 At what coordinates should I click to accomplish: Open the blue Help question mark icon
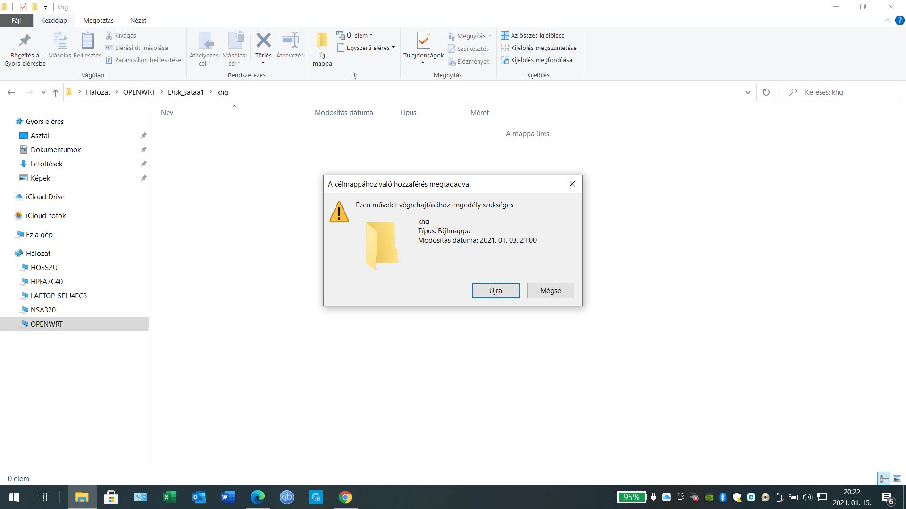[x=899, y=20]
